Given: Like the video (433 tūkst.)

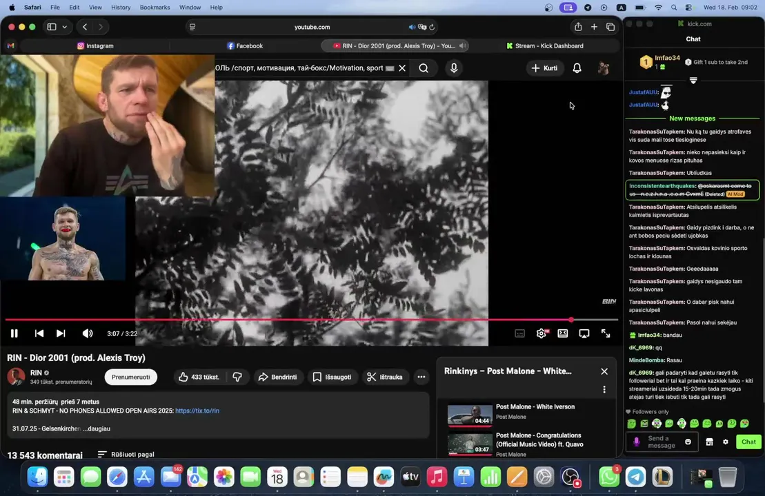Looking at the screenshot, I should pos(199,377).
